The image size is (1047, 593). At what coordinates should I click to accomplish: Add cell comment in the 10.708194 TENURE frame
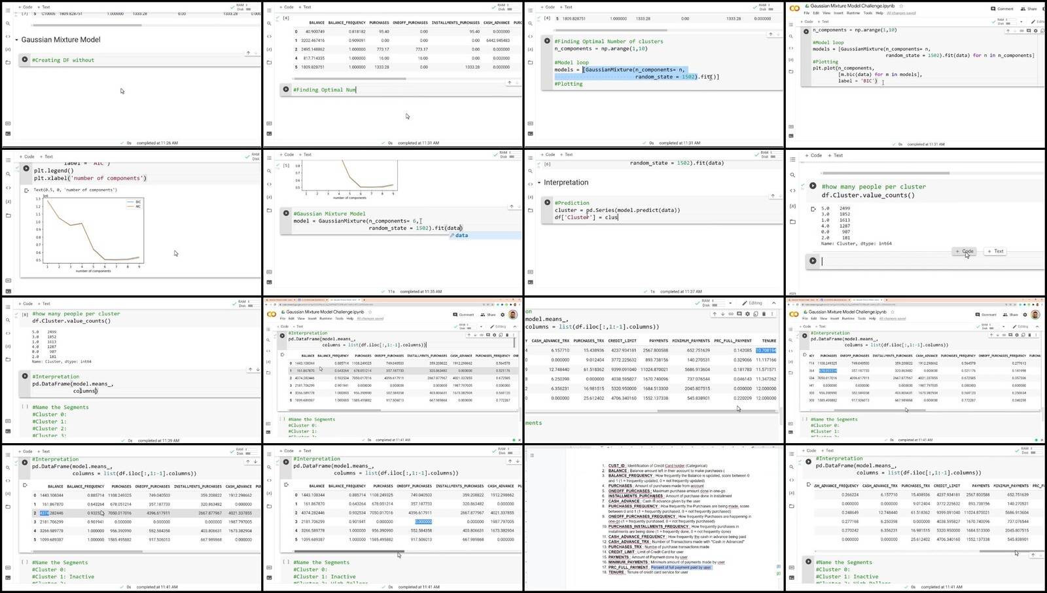[x=740, y=314]
